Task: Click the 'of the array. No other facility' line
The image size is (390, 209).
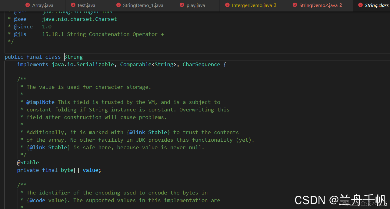Action: click(x=140, y=140)
